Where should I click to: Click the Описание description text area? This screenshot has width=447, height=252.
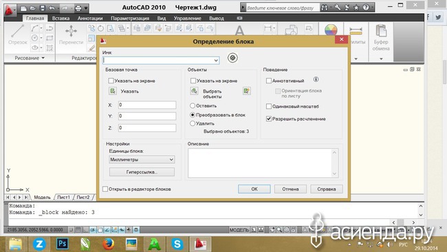[x=263, y=163]
